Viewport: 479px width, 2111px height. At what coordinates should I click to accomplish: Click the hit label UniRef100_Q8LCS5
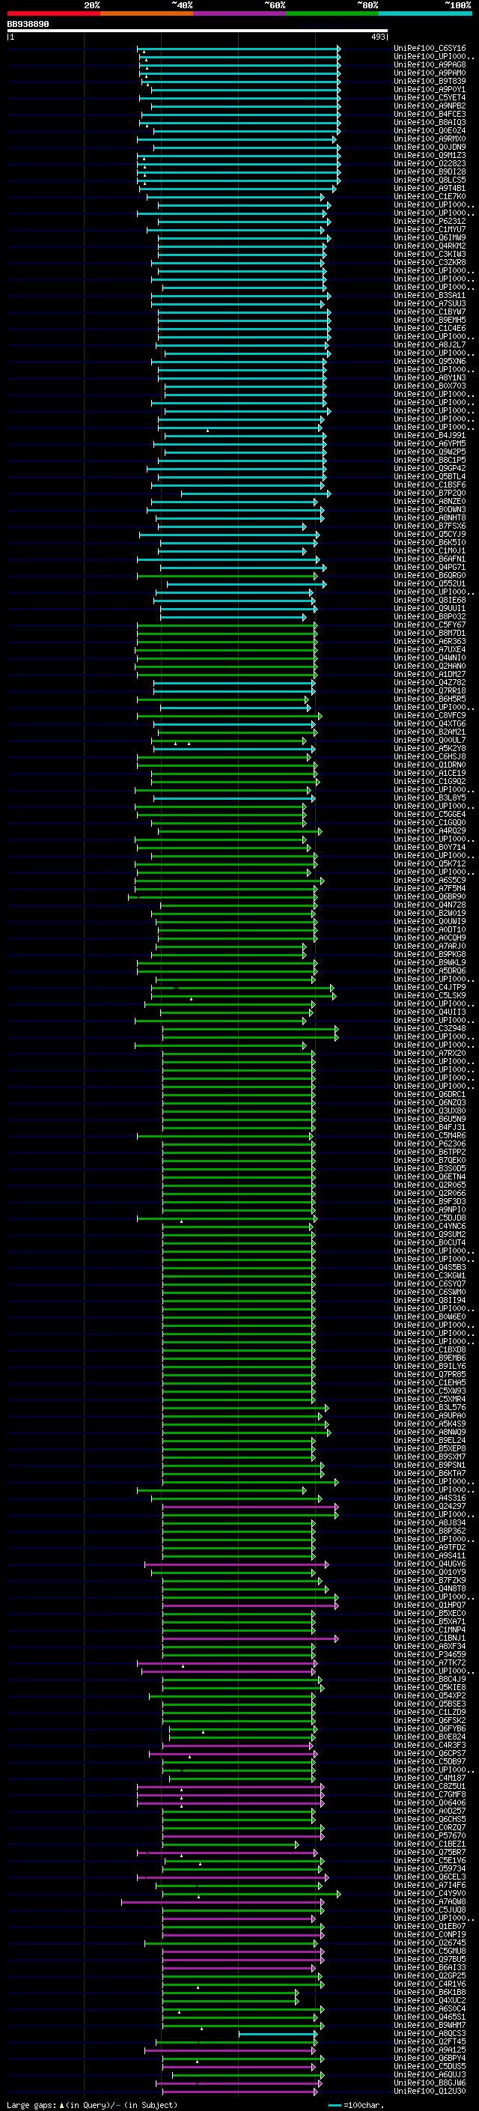point(430,180)
